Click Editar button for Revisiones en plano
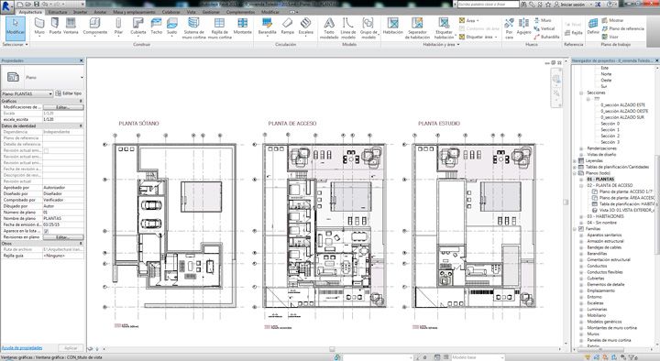Screen dimensions: 660x361 pyautogui.click(x=63, y=237)
